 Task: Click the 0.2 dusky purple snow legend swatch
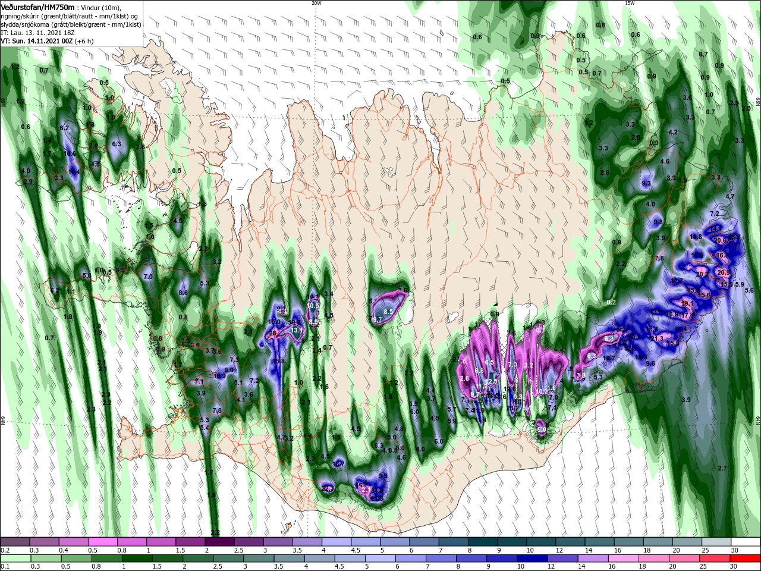click(15, 542)
